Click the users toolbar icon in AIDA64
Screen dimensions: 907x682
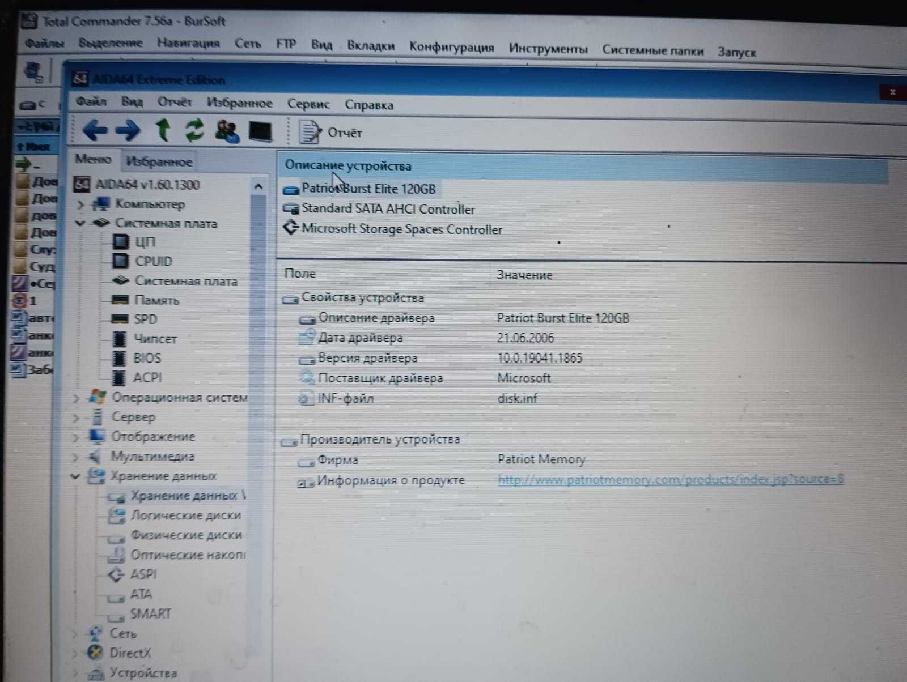227,131
